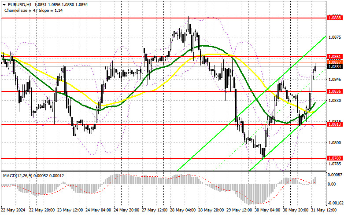The height and width of the screenshot is (215, 344).
Task: Click the MACD 0.00 scale value
Action: (331, 184)
